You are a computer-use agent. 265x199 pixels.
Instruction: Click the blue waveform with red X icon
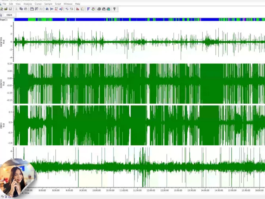[61, 9]
